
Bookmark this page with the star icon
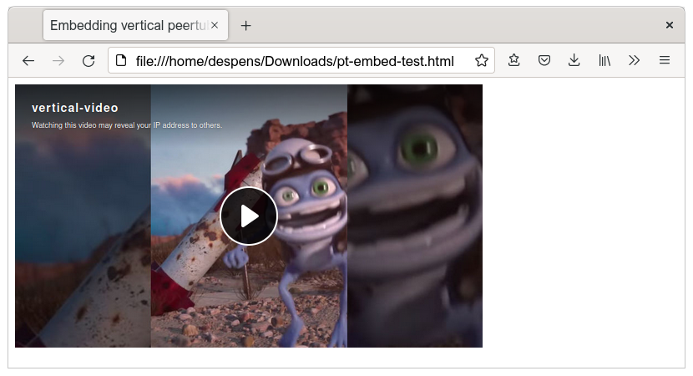(481, 60)
